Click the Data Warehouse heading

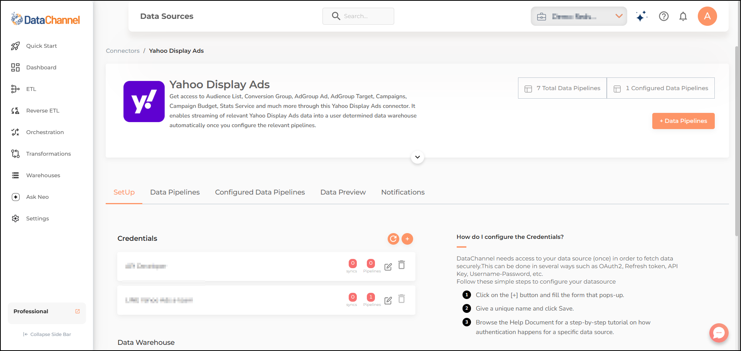click(146, 343)
